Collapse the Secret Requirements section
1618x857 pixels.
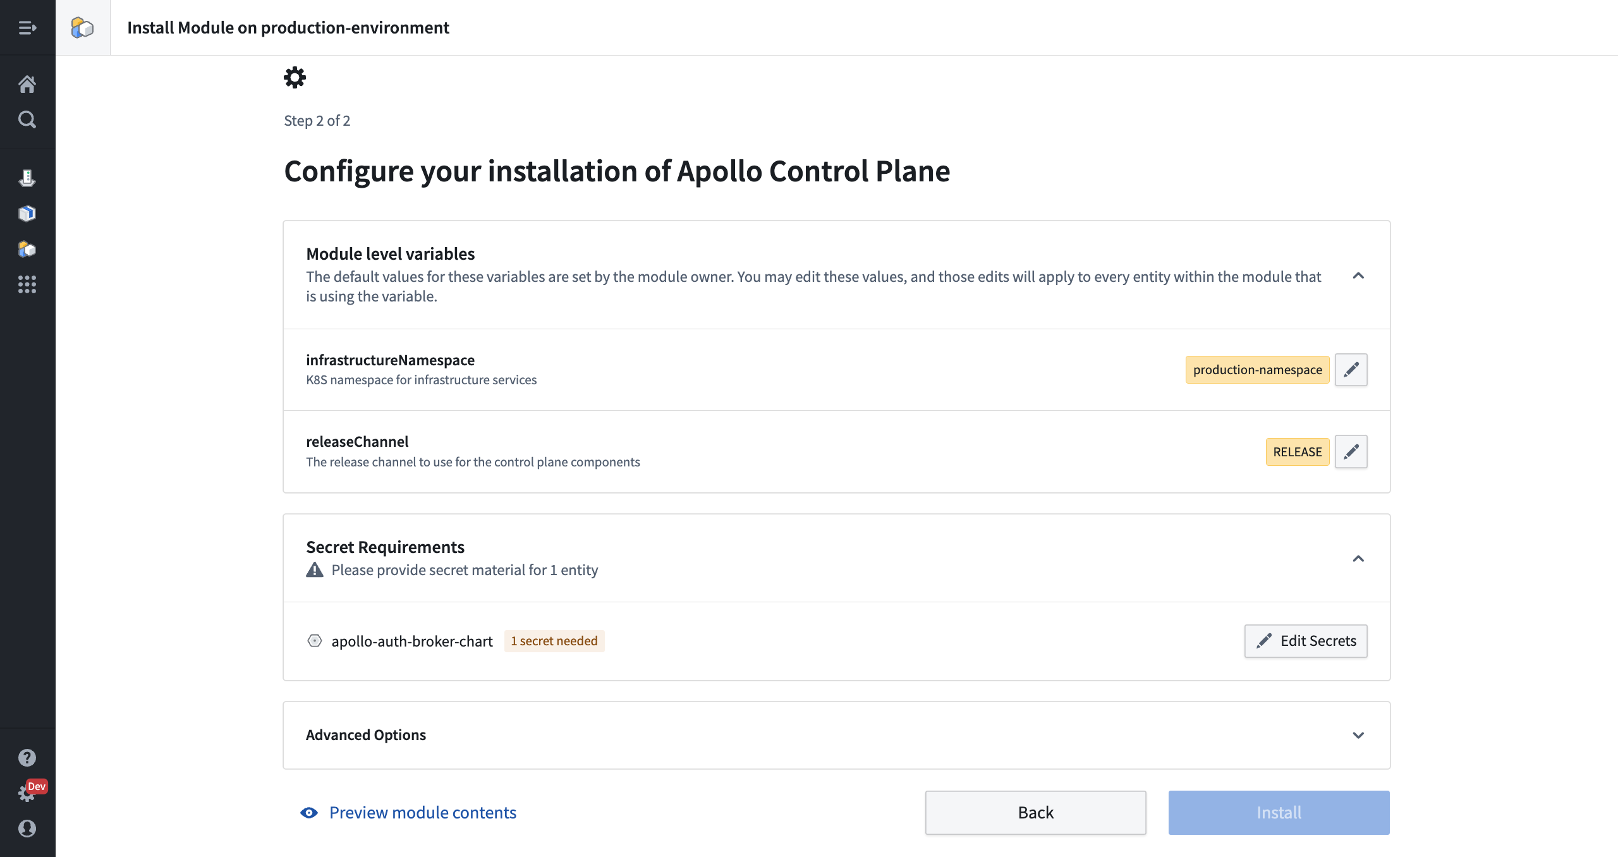click(x=1358, y=559)
